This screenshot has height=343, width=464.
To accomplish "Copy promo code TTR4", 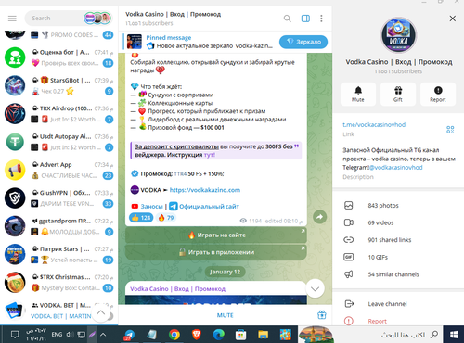I will click(x=180, y=174).
